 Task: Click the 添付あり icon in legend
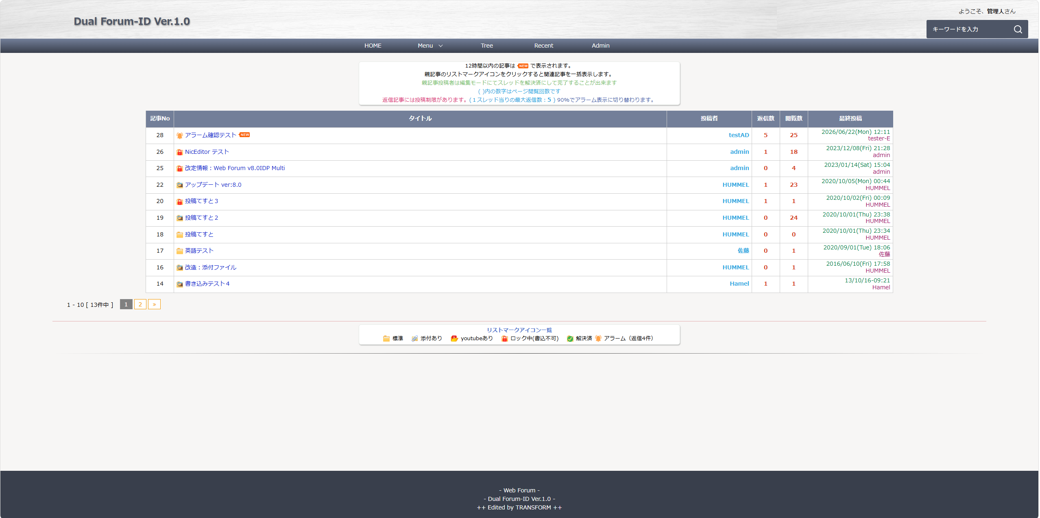pyautogui.click(x=414, y=339)
